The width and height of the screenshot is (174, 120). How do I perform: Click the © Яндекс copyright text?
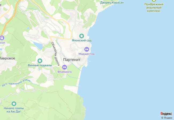click(x=167, y=118)
